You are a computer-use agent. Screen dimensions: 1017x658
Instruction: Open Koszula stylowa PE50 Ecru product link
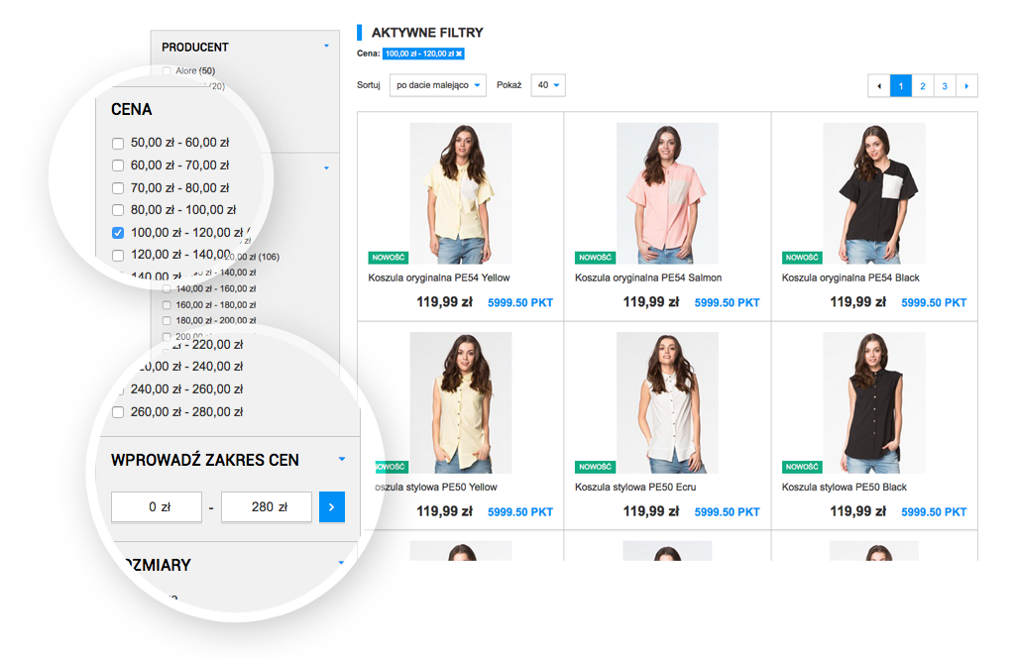tap(635, 488)
